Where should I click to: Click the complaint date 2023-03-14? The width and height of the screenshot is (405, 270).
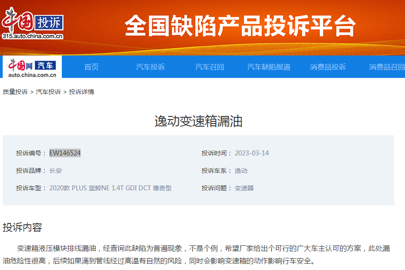tap(252, 153)
